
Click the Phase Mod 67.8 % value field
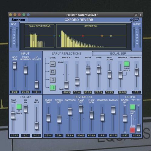[92, 136]
